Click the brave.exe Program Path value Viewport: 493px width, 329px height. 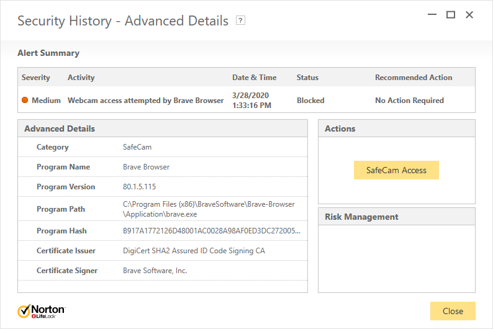[209, 209]
